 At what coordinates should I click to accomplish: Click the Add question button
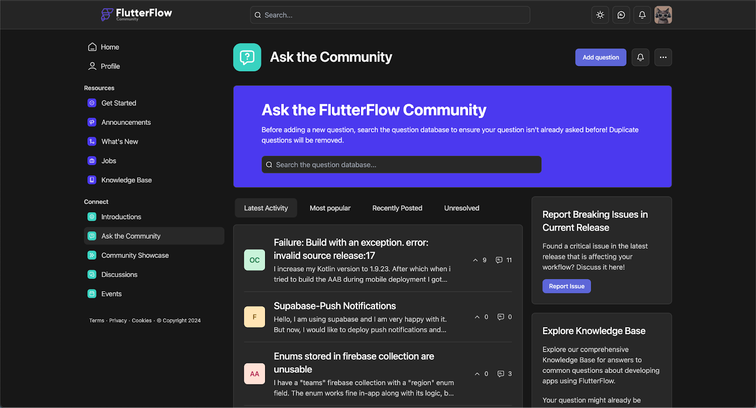[601, 57]
